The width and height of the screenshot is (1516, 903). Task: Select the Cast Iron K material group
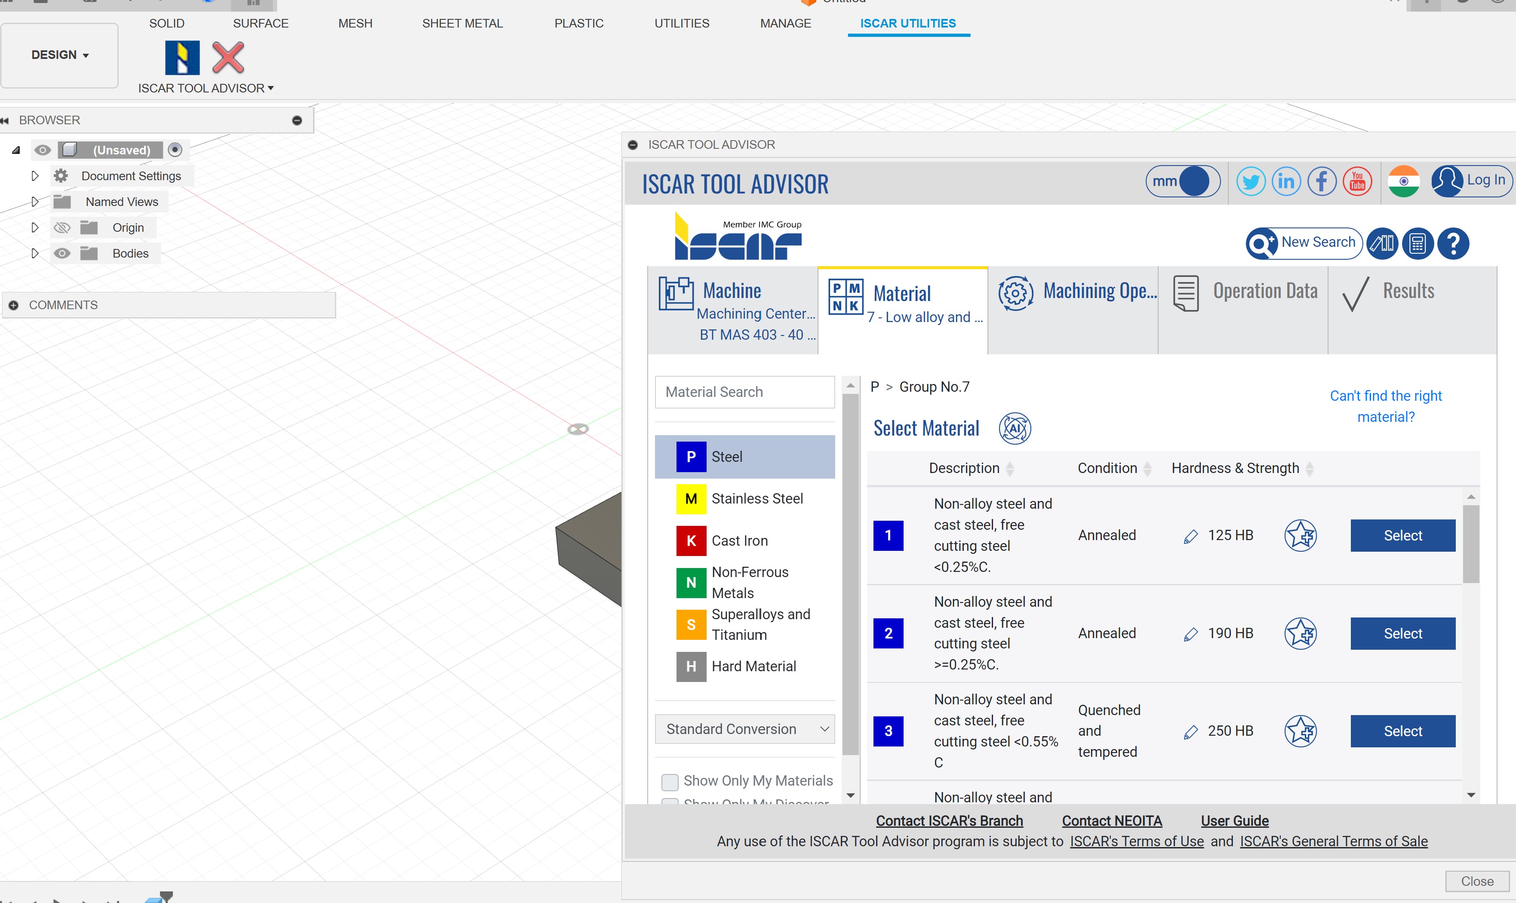(739, 541)
